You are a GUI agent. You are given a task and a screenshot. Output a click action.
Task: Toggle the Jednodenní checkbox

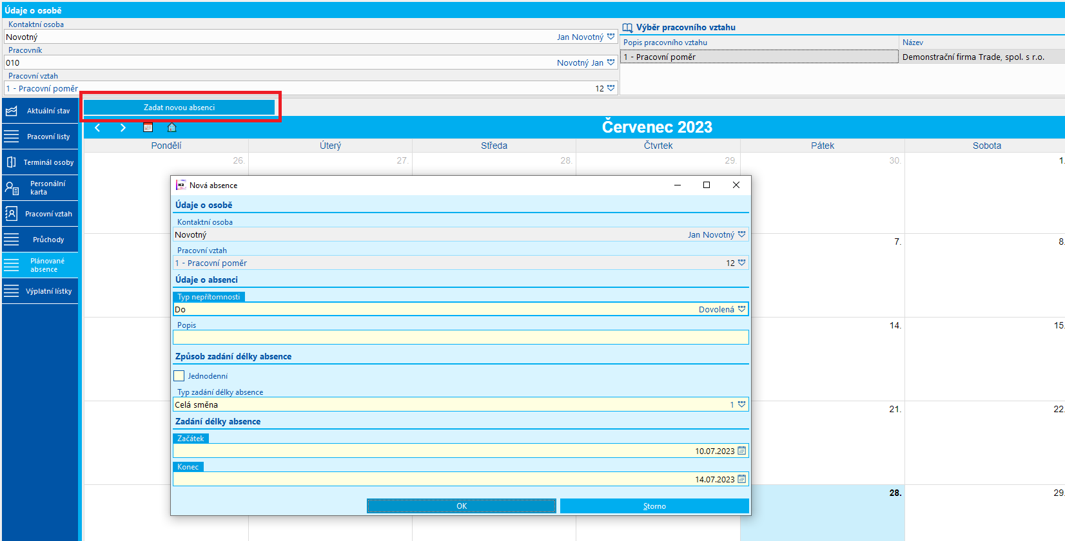point(179,375)
